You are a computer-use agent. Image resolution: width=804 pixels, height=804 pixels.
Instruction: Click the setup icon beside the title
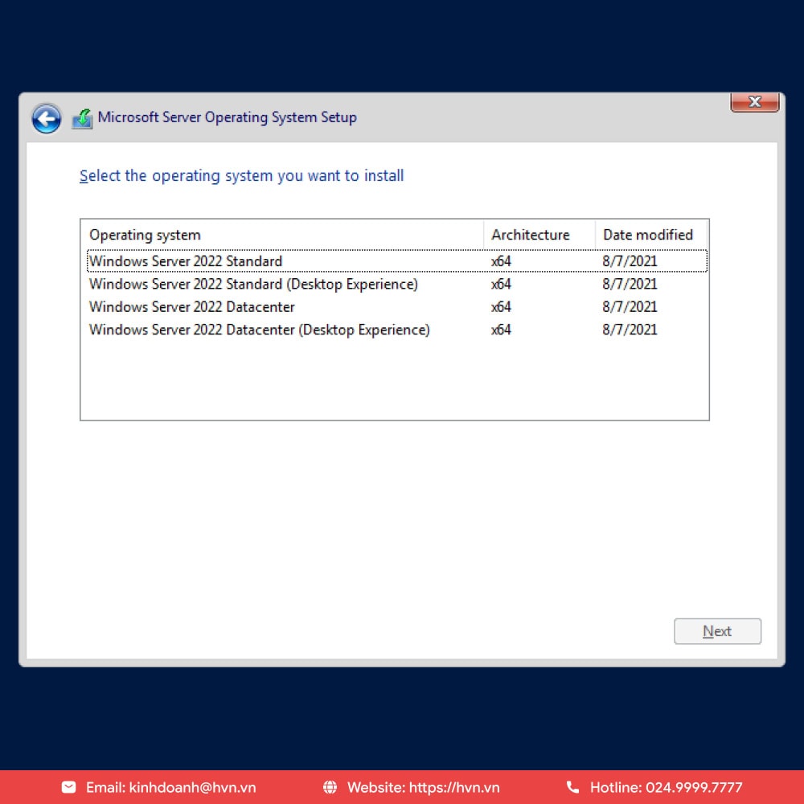[x=82, y=118]
